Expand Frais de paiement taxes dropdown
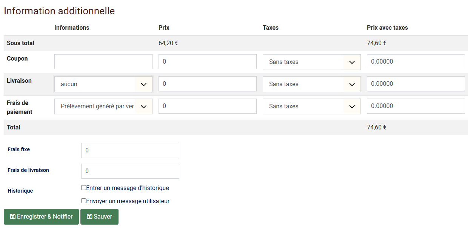This screenshot has height=228, width=476. point(311,106)
